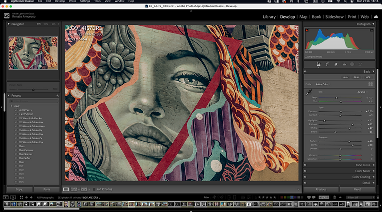Add new preset with plus icon
Viewport: 382px width, 212px height.
[x=57, y=96]
